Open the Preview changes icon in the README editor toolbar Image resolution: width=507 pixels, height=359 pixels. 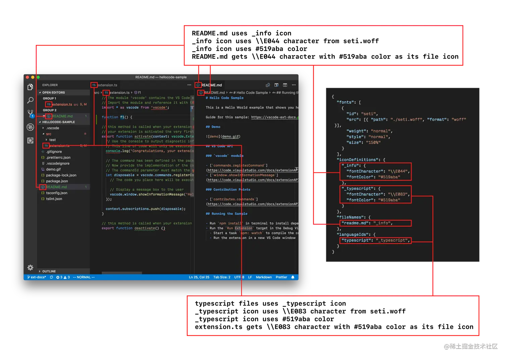click(268, 85)
